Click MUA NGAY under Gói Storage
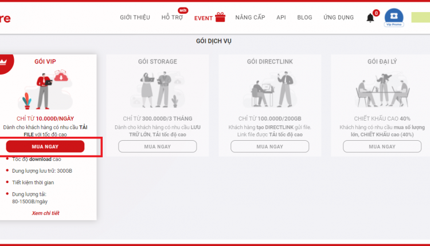Viewport: 430px width, 246px height. [158, 146]
